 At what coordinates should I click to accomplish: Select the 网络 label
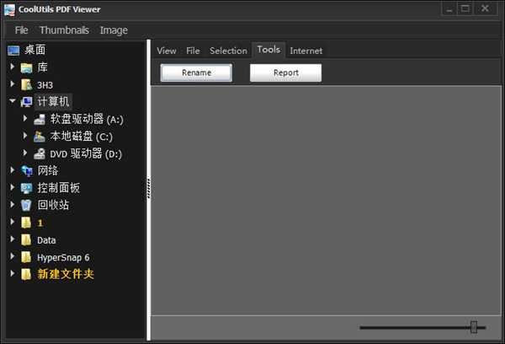[48, 170]
